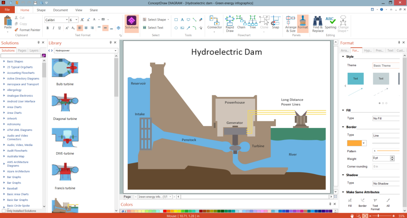Toggle align text right

pyautogui.click(x=92, y=28)
